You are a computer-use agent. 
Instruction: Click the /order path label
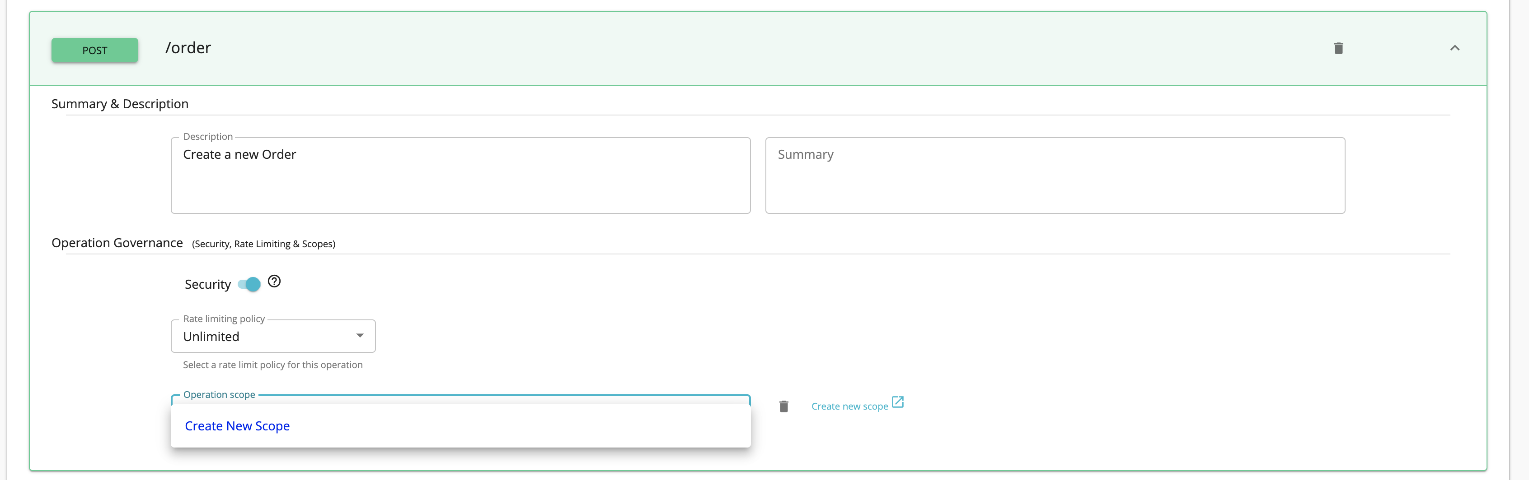click(x=188, y=47)
